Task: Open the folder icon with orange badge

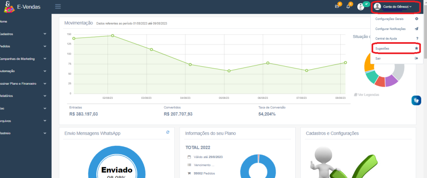Action: pos(337,6)
